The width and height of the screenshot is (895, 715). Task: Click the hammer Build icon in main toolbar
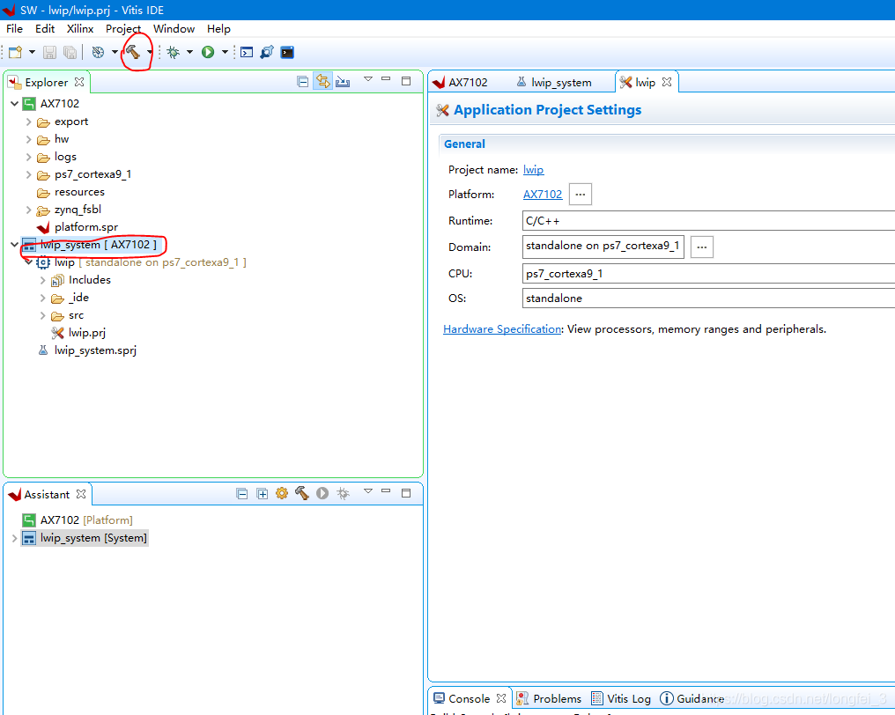click(133, 53)
